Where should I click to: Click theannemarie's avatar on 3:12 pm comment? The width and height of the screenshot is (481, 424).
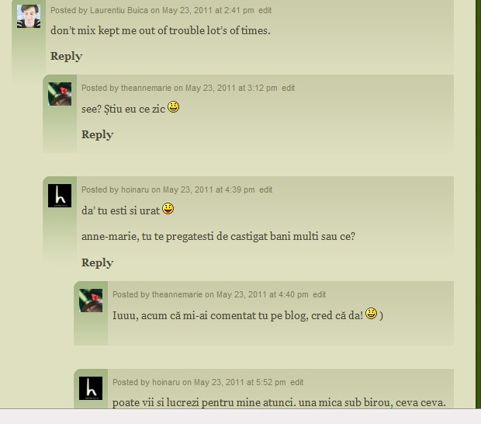tap(60, 94)
